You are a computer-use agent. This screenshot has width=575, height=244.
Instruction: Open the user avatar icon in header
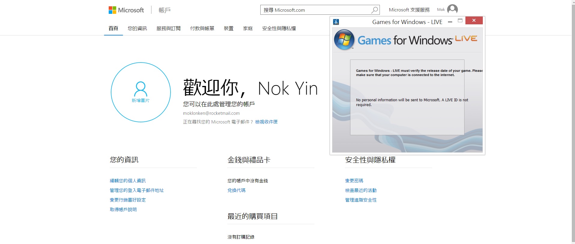pos(452,9)
